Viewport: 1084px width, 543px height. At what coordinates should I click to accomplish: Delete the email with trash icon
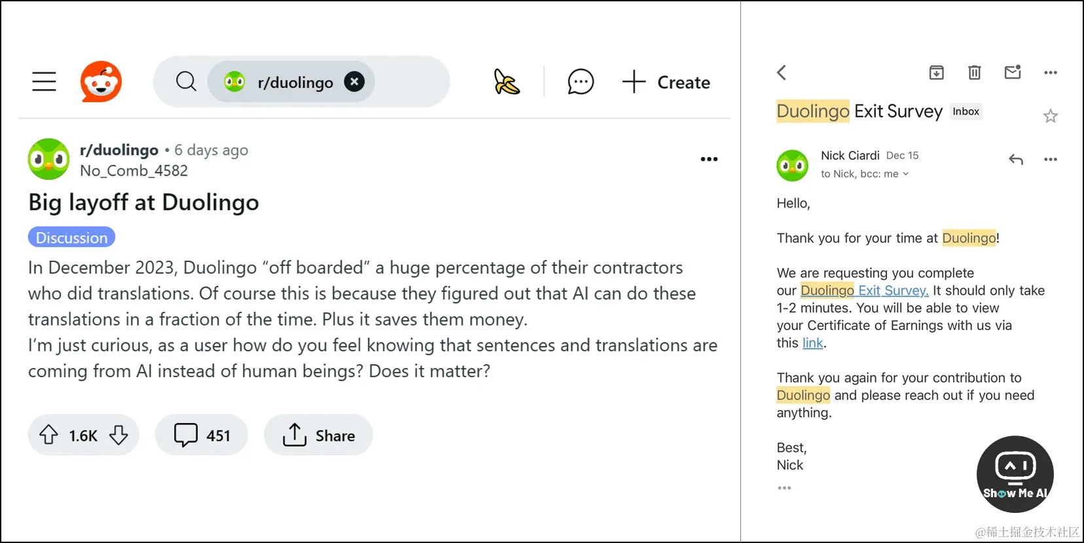[x=975, y=73]
